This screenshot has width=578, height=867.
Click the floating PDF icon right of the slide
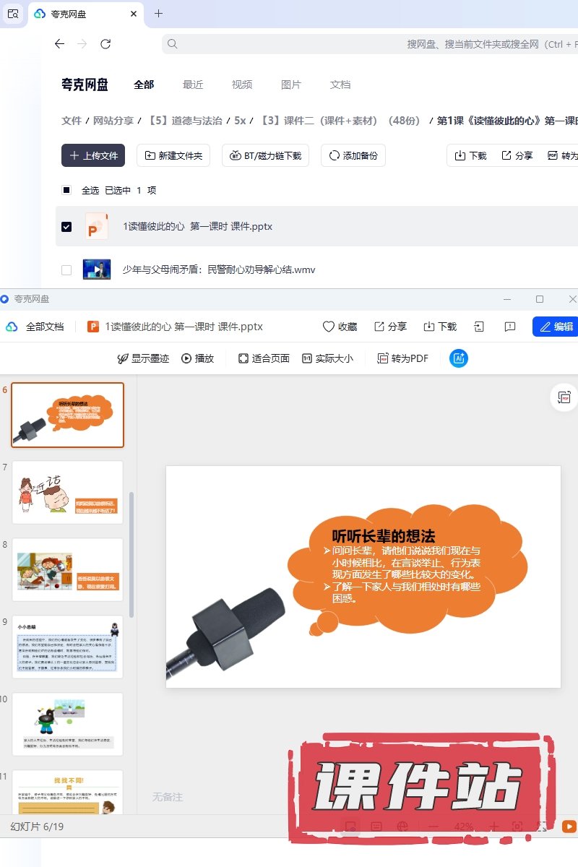[x=564, y=397]
